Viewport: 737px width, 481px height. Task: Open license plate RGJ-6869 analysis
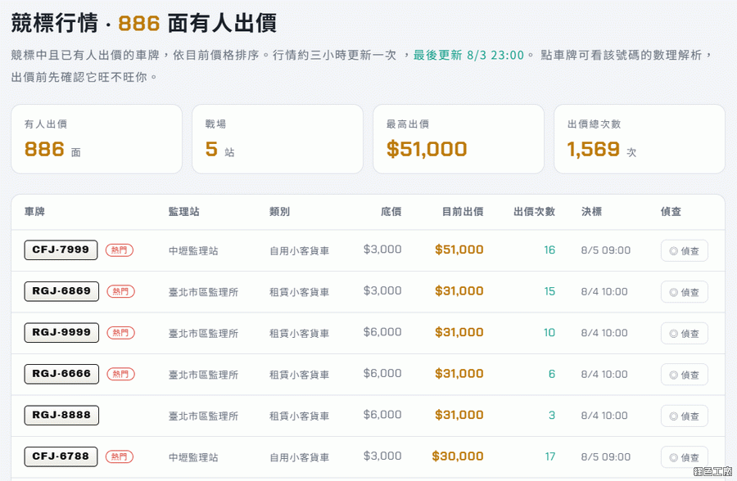(61, 291)
